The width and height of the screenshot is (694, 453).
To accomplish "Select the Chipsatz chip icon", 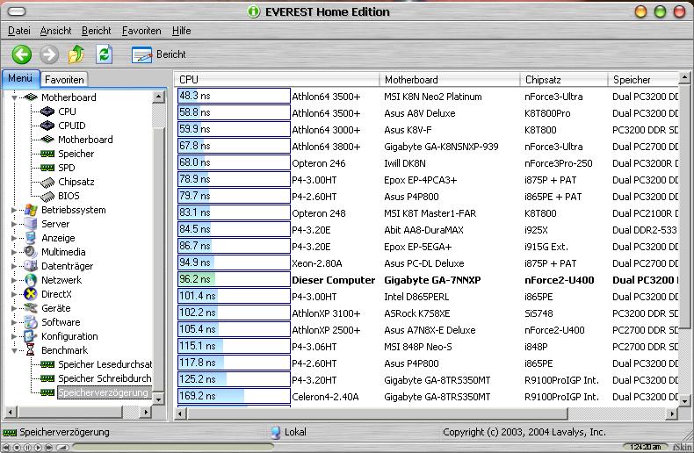I will (x=47, y=182).
